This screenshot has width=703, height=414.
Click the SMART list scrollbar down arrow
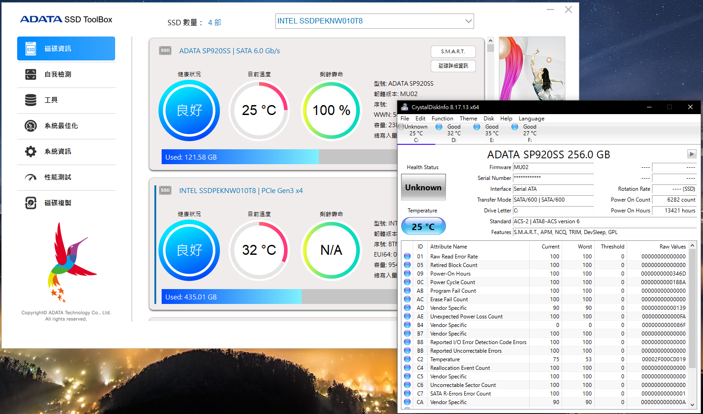point(693,405)
